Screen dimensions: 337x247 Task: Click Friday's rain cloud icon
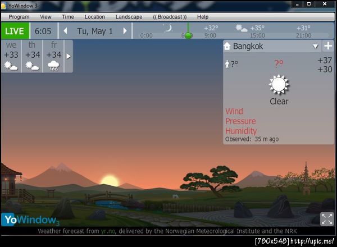[53, 66]
